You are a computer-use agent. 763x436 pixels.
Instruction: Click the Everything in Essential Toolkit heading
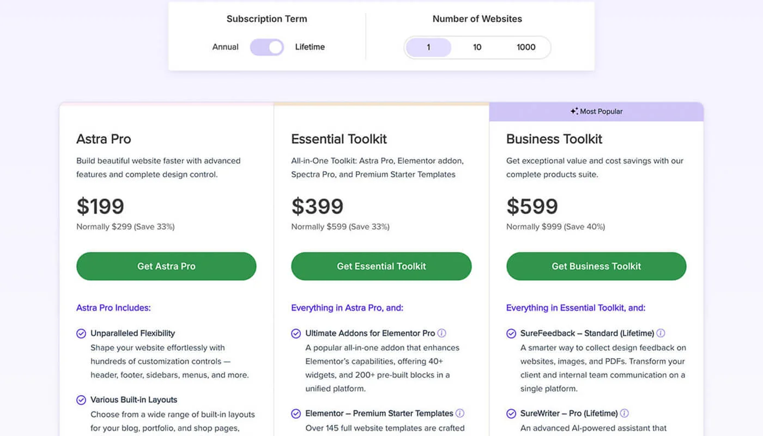(x=576, y=308)
